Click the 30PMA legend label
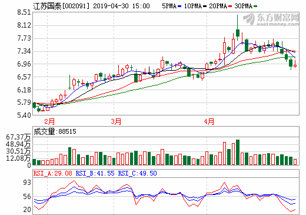 [243, 6]
